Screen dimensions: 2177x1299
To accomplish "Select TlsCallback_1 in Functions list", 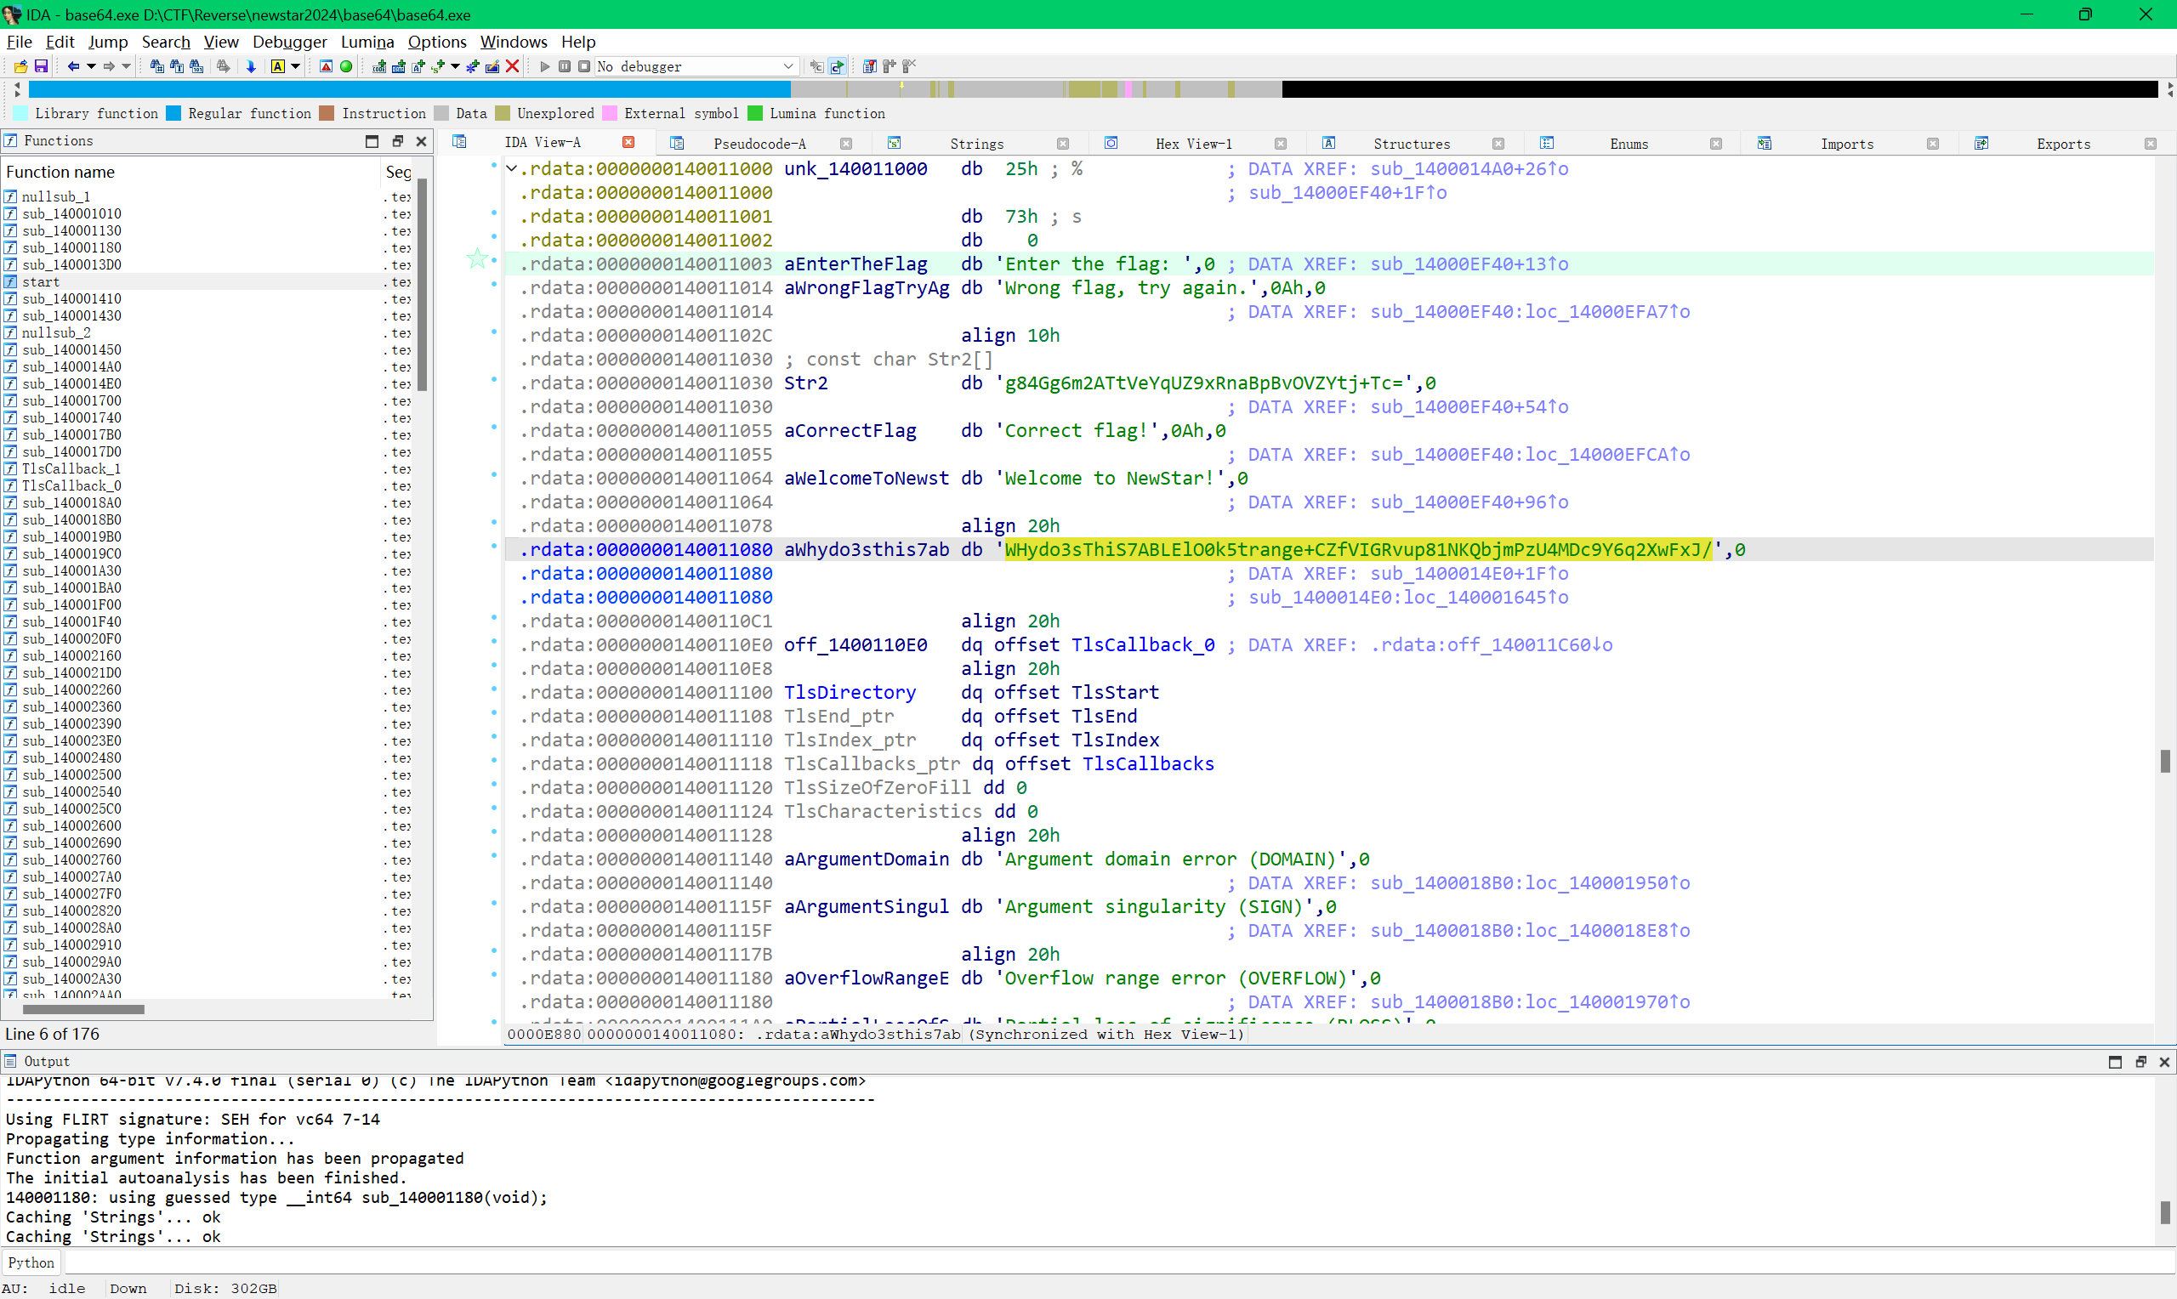I will tap(71, 469).
